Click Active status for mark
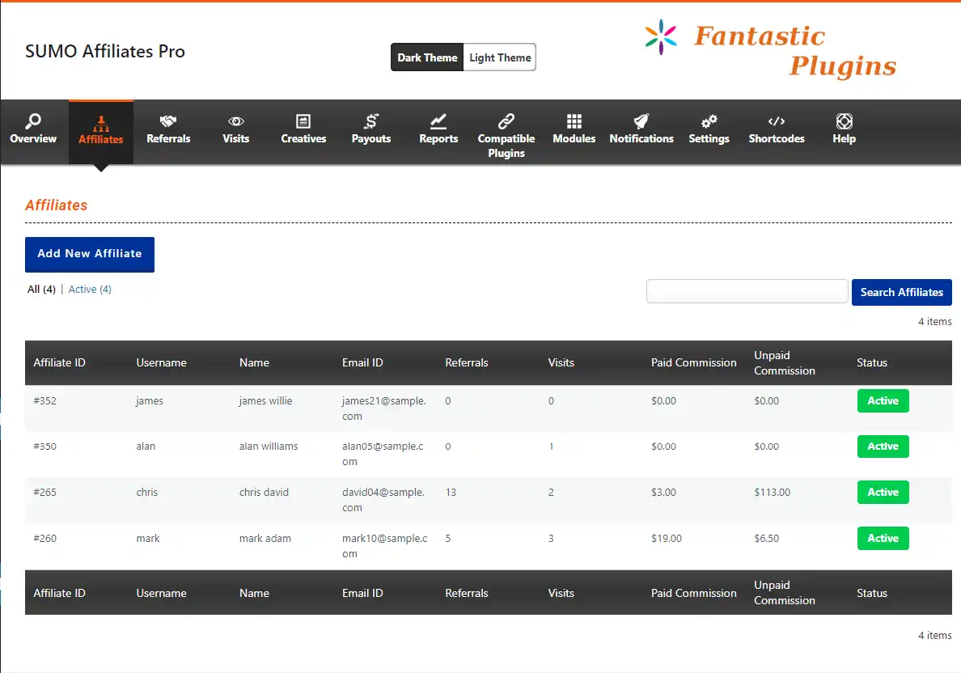Viewport: 961px width, 673px height. [883, 538]
